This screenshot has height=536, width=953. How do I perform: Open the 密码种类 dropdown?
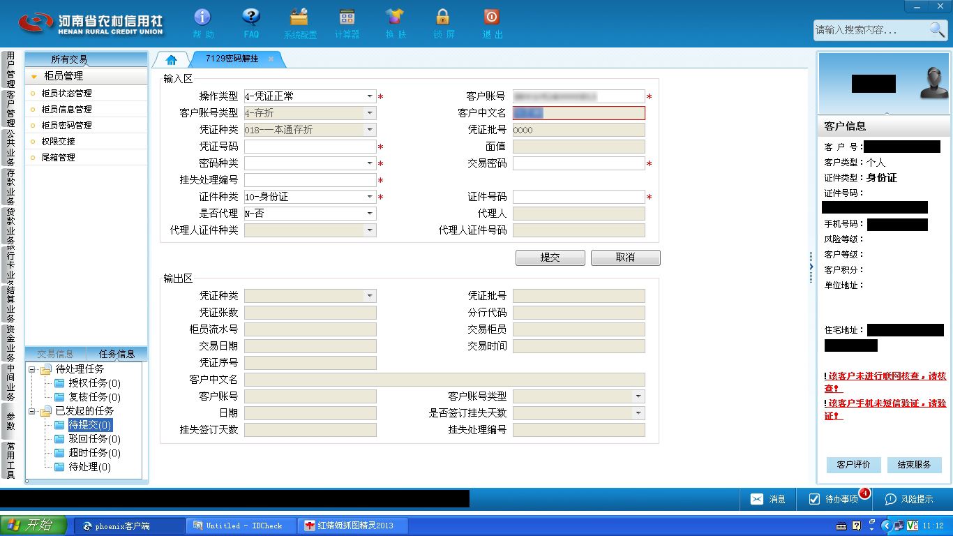click(370, 163)
